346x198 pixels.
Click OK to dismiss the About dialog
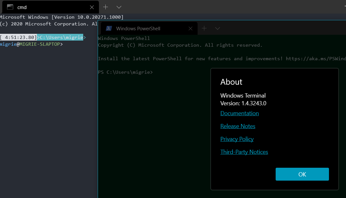click(x=302, y=174)
